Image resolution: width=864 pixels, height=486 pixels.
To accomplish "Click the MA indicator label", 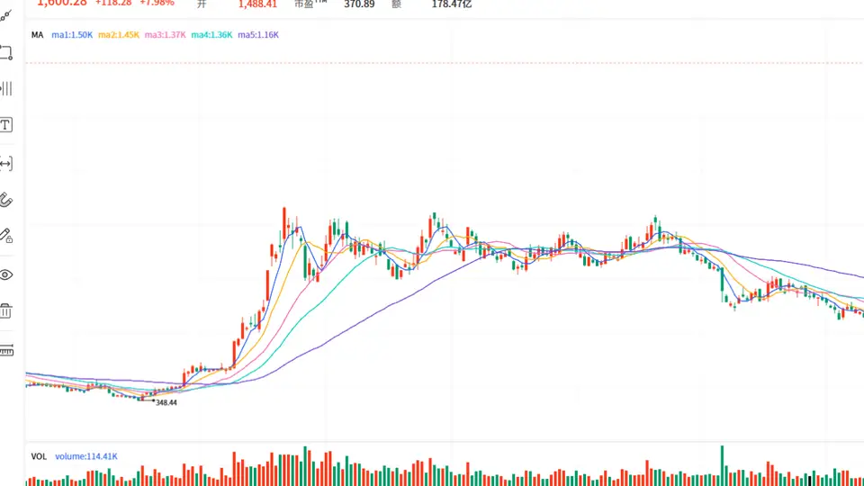I will click(37, 35).
